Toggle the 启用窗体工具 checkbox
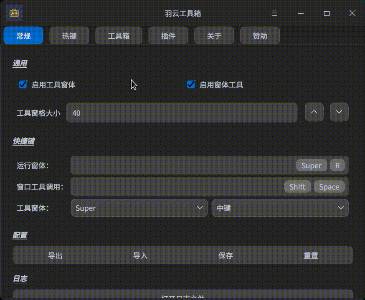The image size is (365, 300). [x=191, y=84]
